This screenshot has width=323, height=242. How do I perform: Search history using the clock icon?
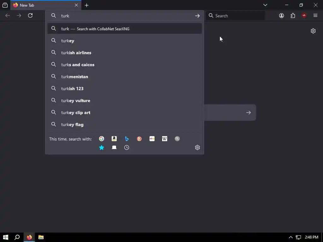tap(127, 147)
